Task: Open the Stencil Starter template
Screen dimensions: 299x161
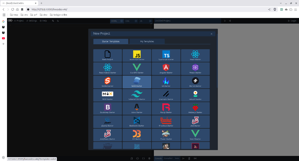Action: (195, 82)
